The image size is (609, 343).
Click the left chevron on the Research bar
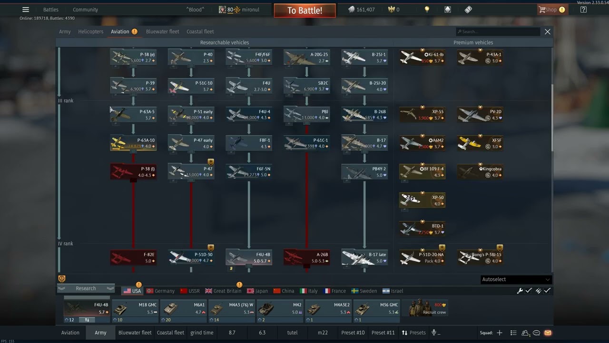click(x=61, y=288)
